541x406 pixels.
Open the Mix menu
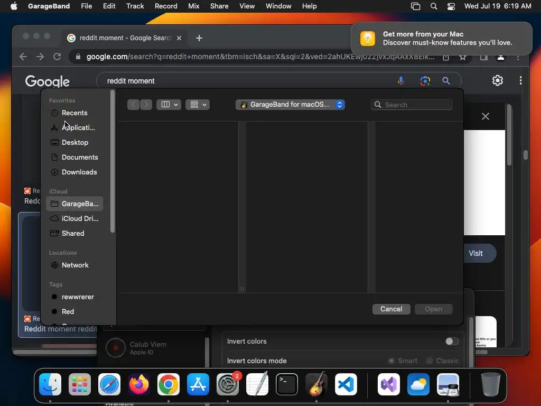(193, 6)
